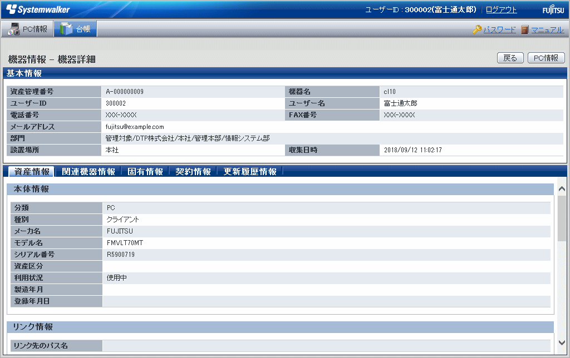The image size is (570, 358).
Task: Click the scrollbar up arrow
Action: coord(562,189)
